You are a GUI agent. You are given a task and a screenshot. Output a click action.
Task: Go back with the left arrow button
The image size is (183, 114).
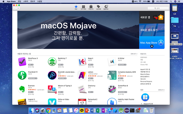(x=15, y=8)
